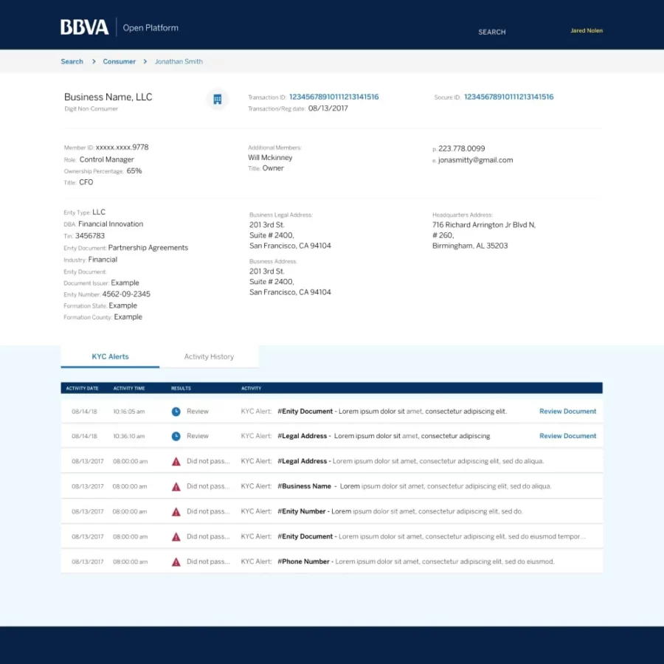664x664 pixels.
Task: Click the warning triangle on the Business Name alert row
Action: (x=176, y=486)
